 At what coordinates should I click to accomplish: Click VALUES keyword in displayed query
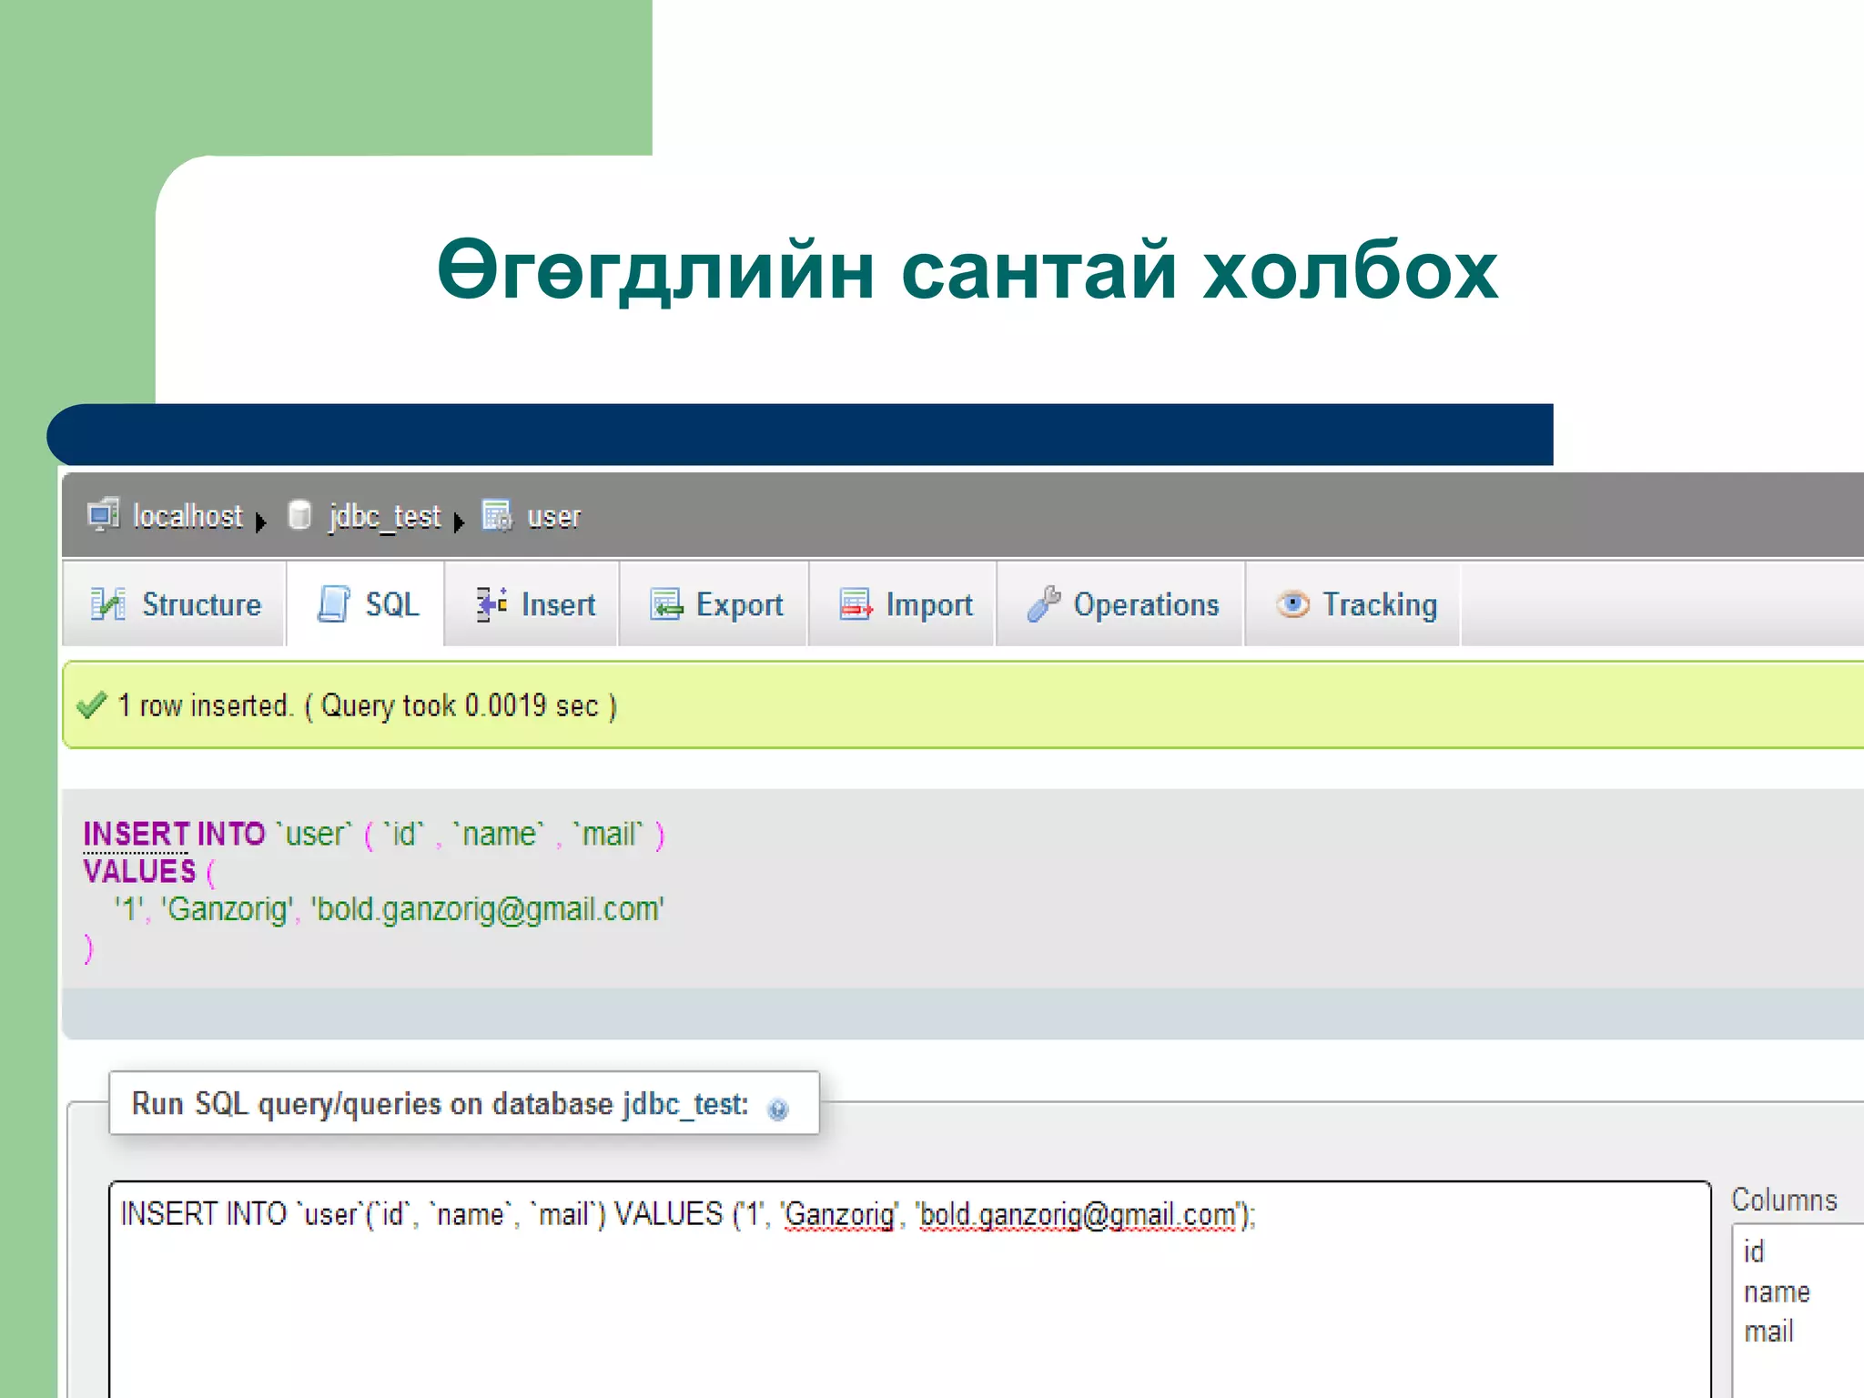pos(139,871)
